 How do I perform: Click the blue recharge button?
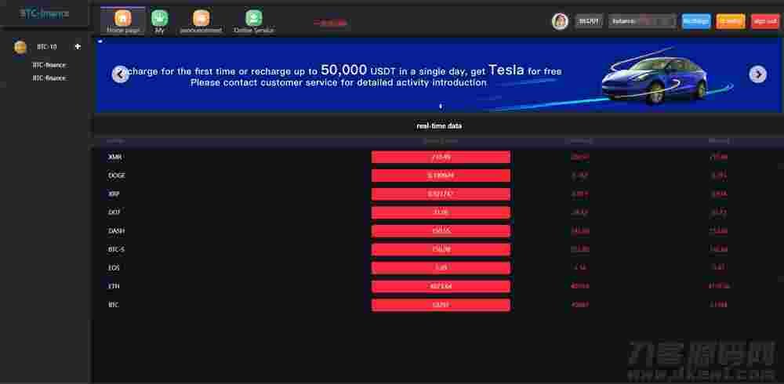coord(696,21)
